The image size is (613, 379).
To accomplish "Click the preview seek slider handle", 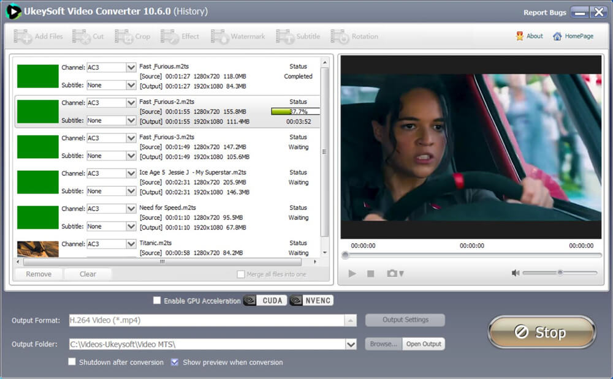I will click(345, 255).
